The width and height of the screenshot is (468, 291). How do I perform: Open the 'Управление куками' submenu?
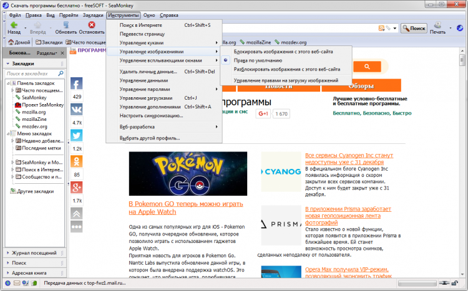click(164, 42)
